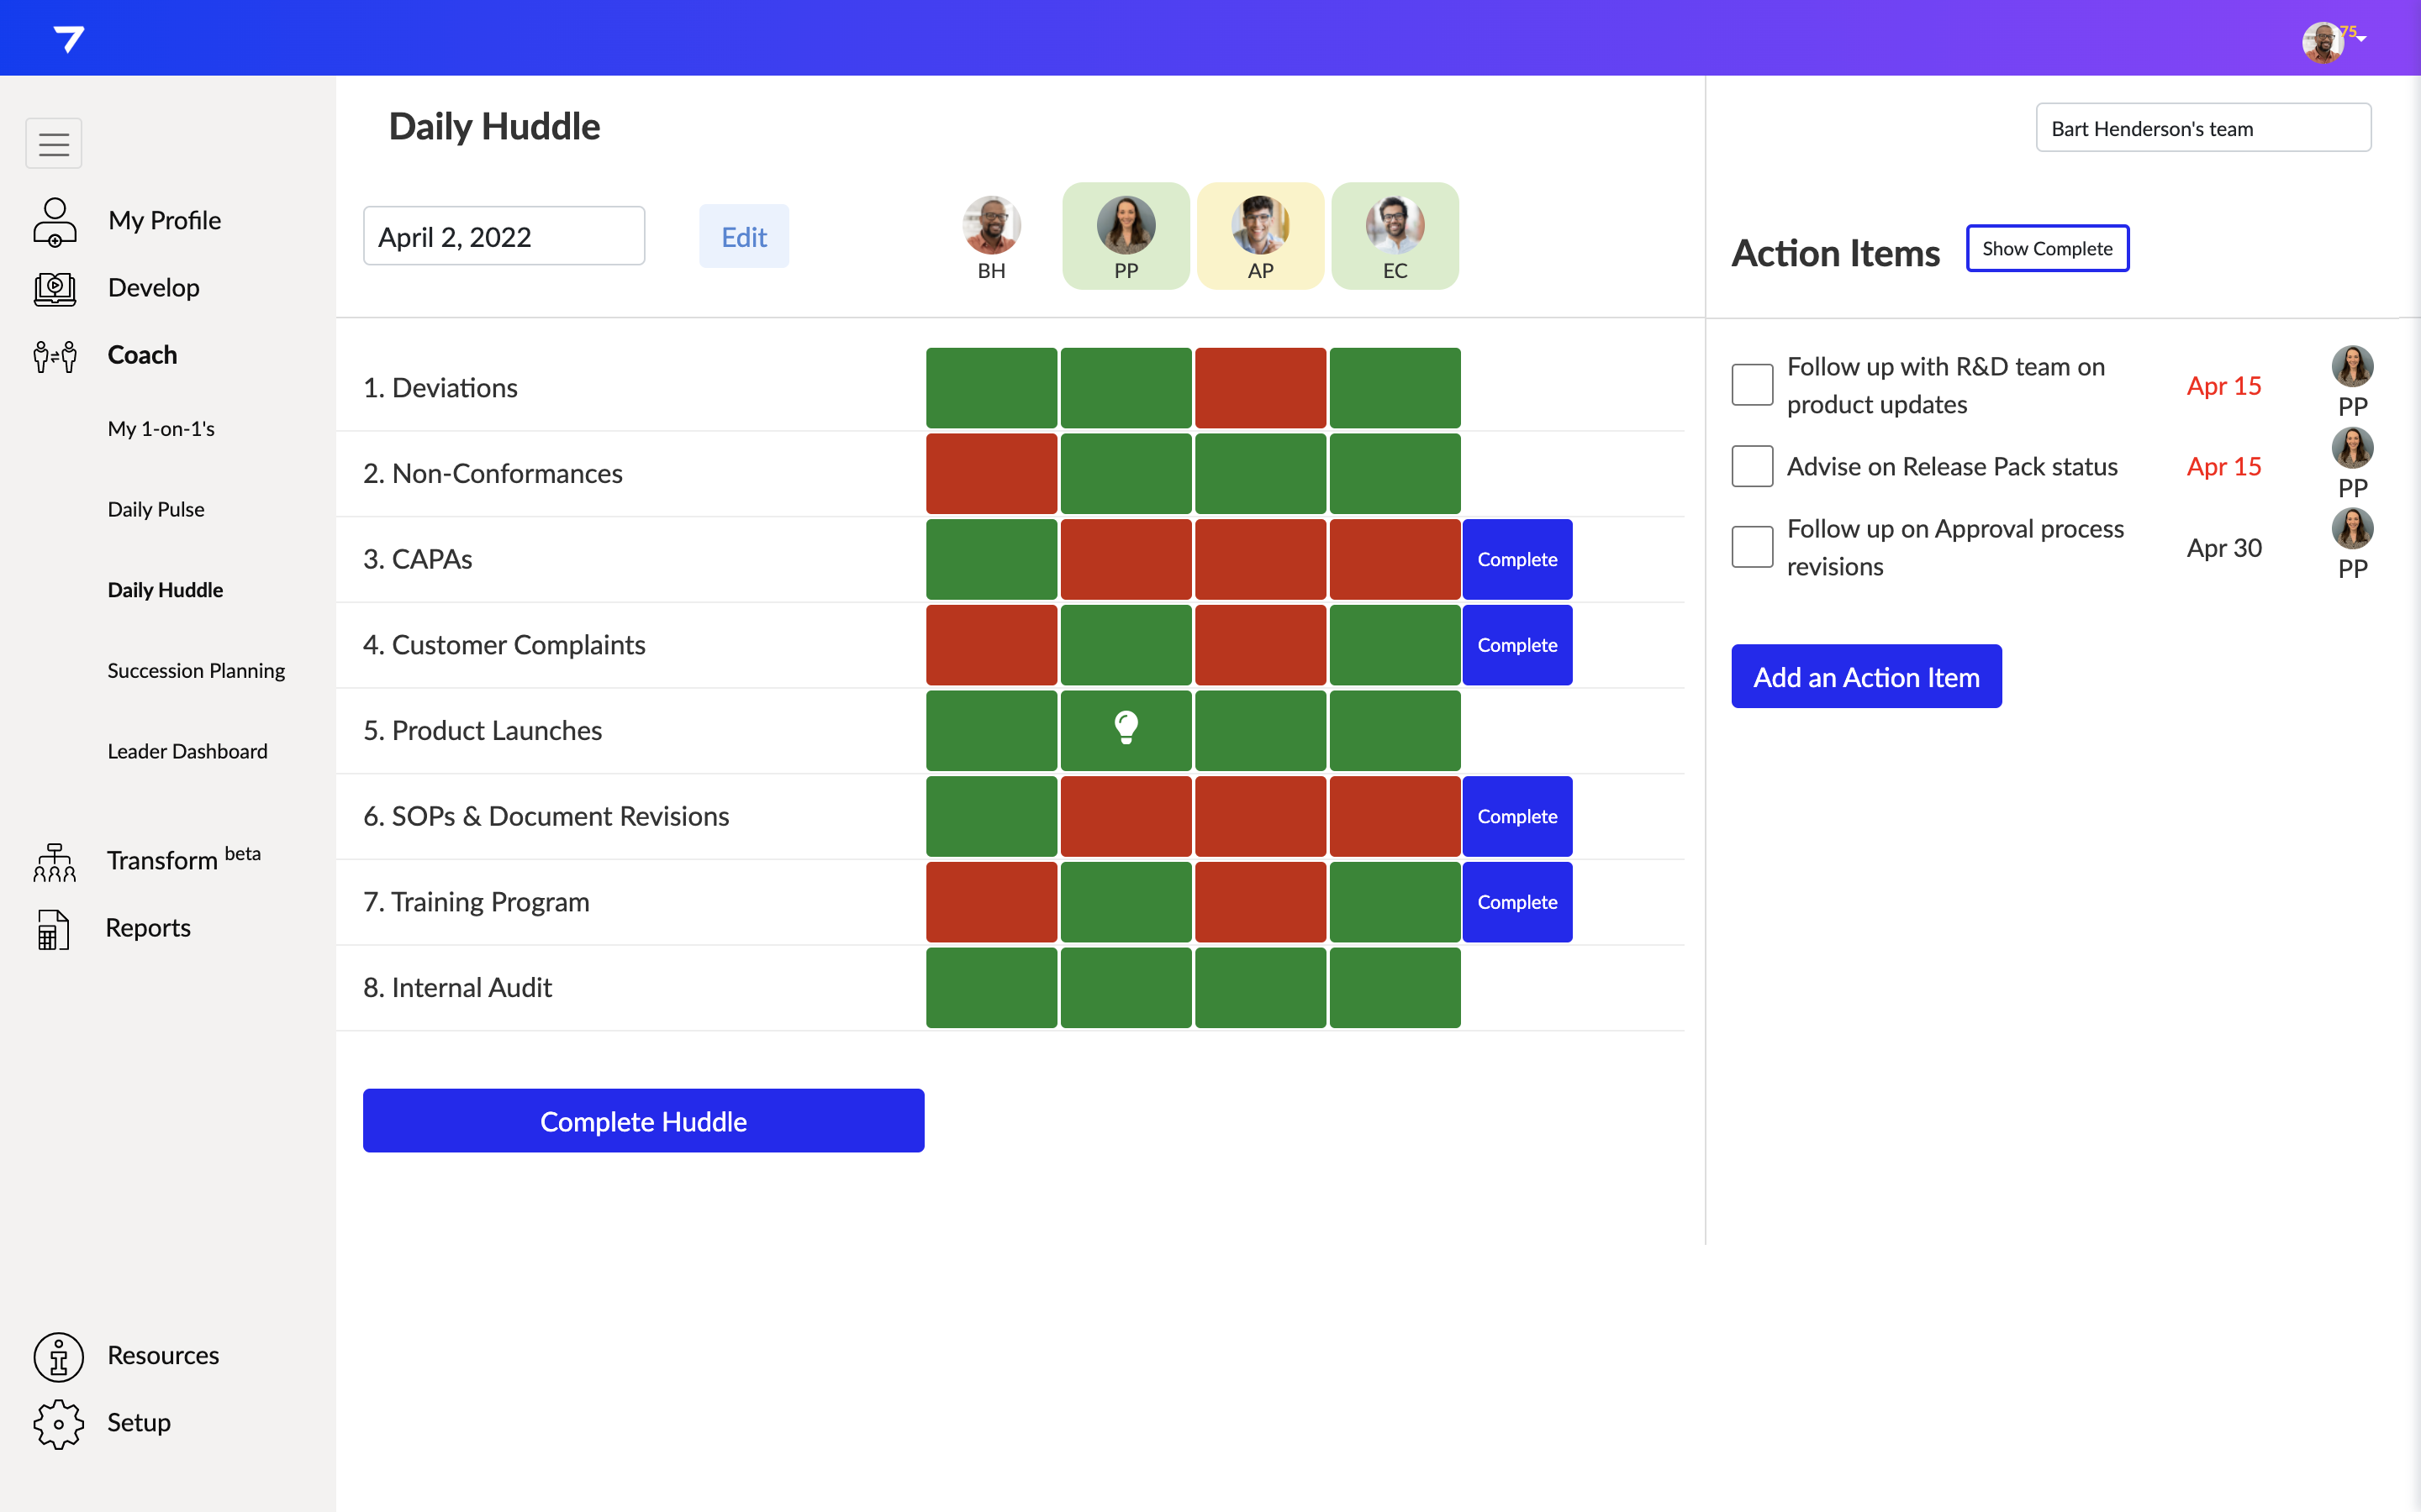Click the Reports document icon
Screen dimensions: 2421x1512
coord(53,928)
